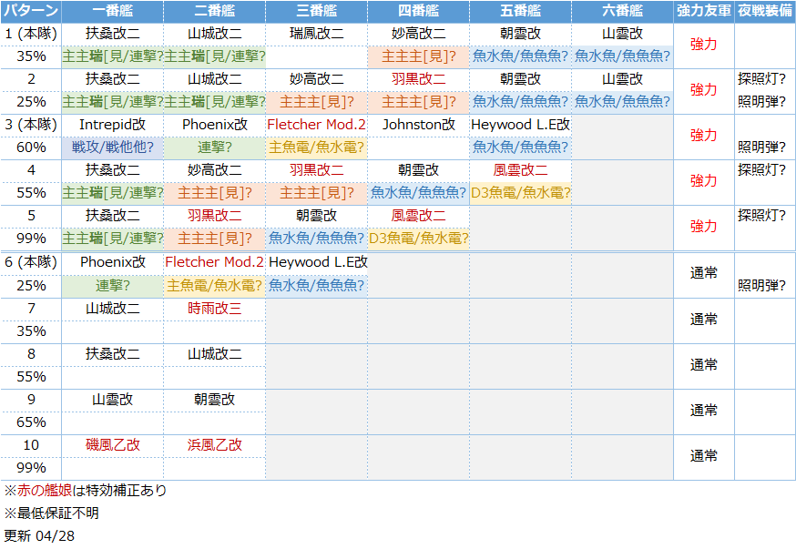Click 通常 in pattern 6 row
The width and height of the screenshot is (796, 549).
[x=704, y=274]
